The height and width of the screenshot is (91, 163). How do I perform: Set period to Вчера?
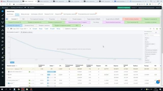click(x=41, y=29)
